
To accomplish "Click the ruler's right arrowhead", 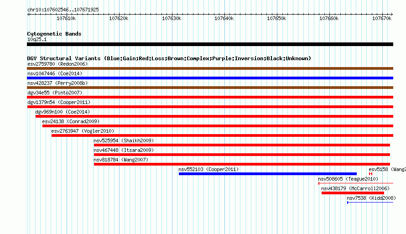I will coord(392,15).
